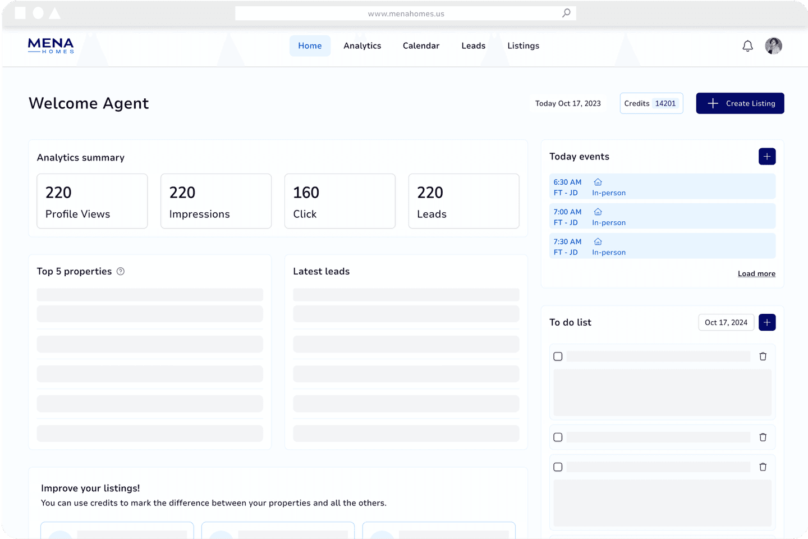Viewport: 808px width, 539px height.
Task: Delete the second to do item
Action: click(x=763, y=437)
